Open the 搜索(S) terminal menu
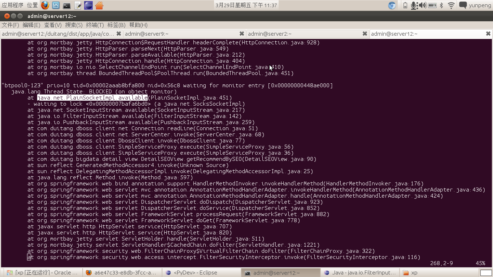This screenshot has height=277, width=493. [x=74, y=25]
